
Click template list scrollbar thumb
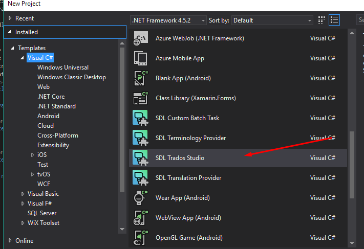pyautogui.click(x=352, y=165)
